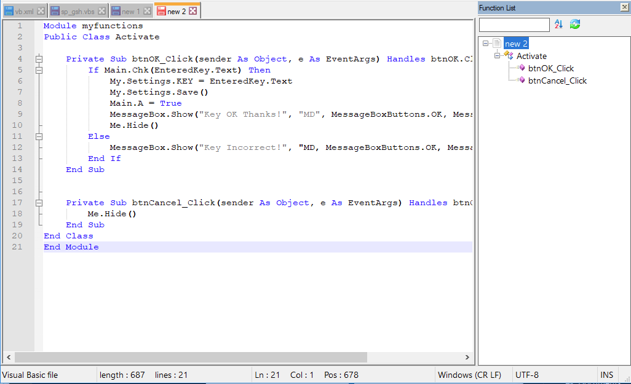Click the new 1 tab disk icon

[x=116, y=11]
